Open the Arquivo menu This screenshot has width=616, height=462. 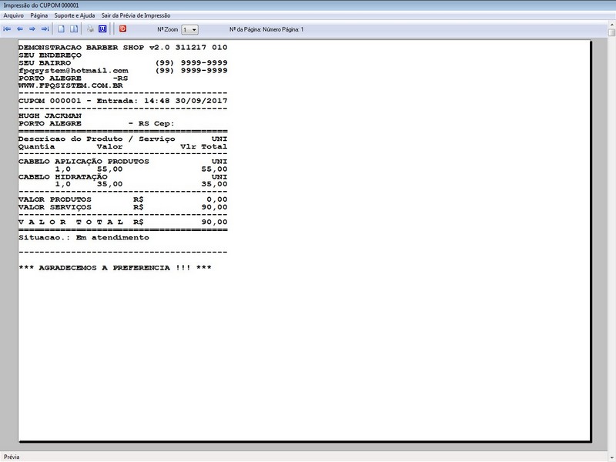point(13,15)
